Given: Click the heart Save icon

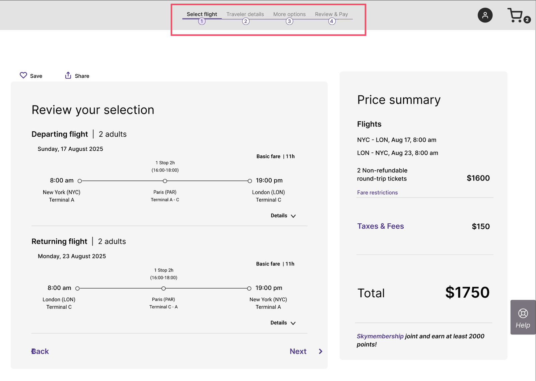Looking at the screenshot, I should (23, 75).
